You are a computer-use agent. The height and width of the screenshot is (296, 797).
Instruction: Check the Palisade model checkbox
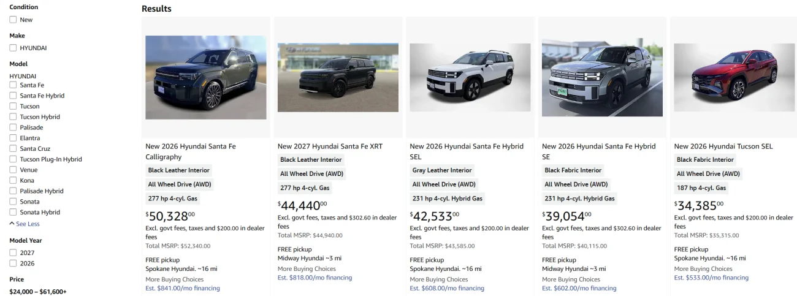tap(13, 127)
